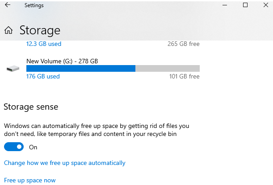Open "Change how we free up space automatically"
The image size is (273, 185).
65,163
